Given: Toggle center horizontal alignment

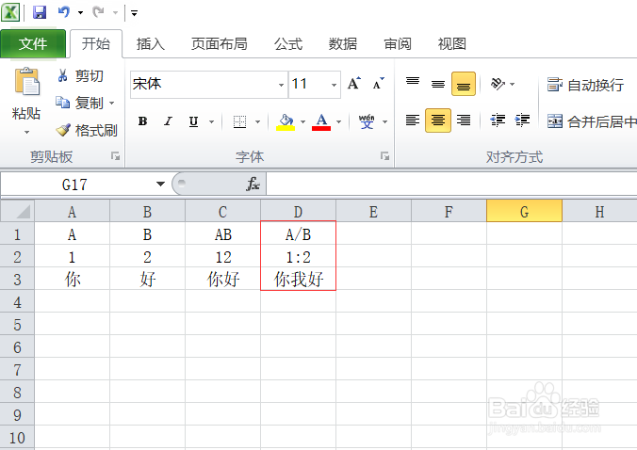Looking at the screenshot, I should point(438,121).
